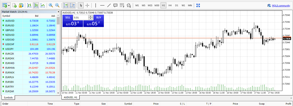
Task: Set timeframe to MN
Action: (190, 6)
